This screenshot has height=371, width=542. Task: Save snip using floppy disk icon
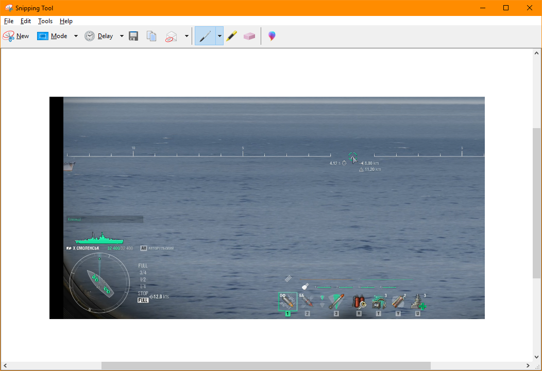click(133, 36)
